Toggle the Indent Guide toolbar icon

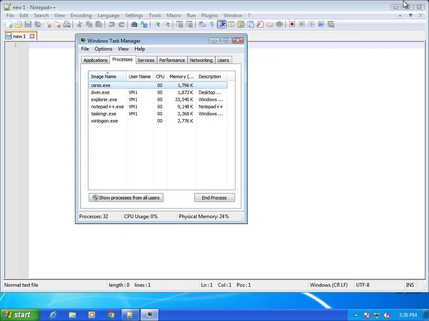[222, 25]
